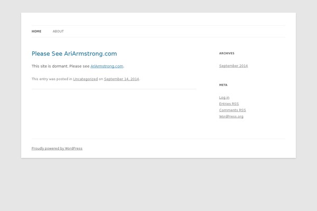317x211 pixels.
Task: Visit the WordPress.org link
Action: [231, 117]
